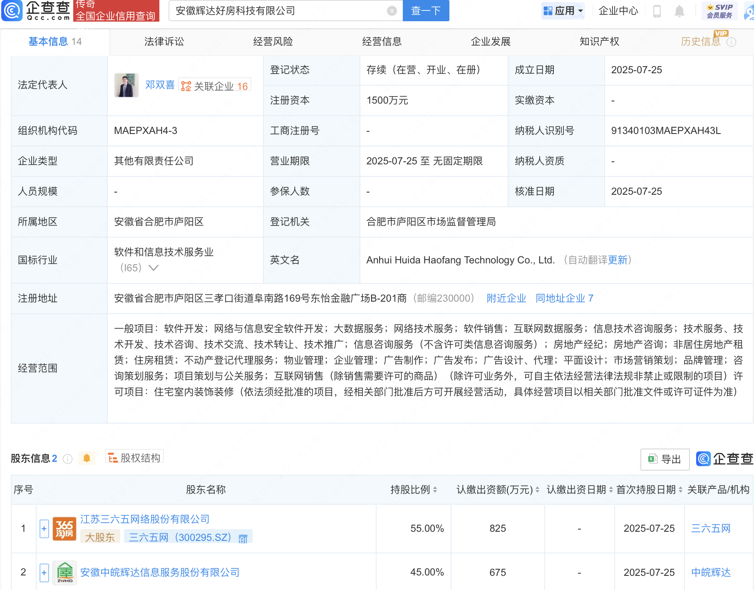Click the 365淘房 company logo

(x=64, y=529)
